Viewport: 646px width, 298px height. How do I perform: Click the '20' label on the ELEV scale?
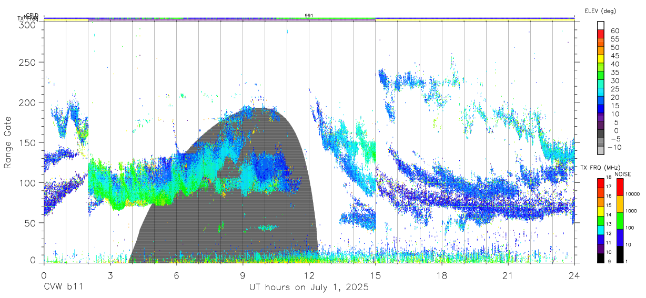tap(615, 97)
